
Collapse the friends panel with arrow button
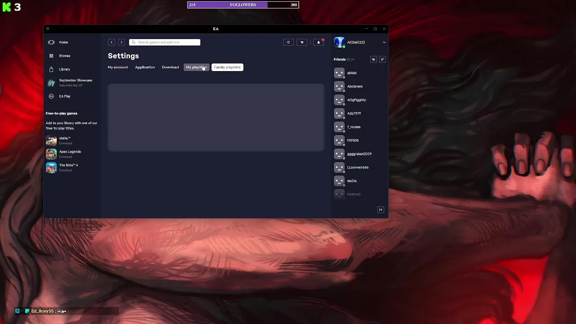coord(381,210)
